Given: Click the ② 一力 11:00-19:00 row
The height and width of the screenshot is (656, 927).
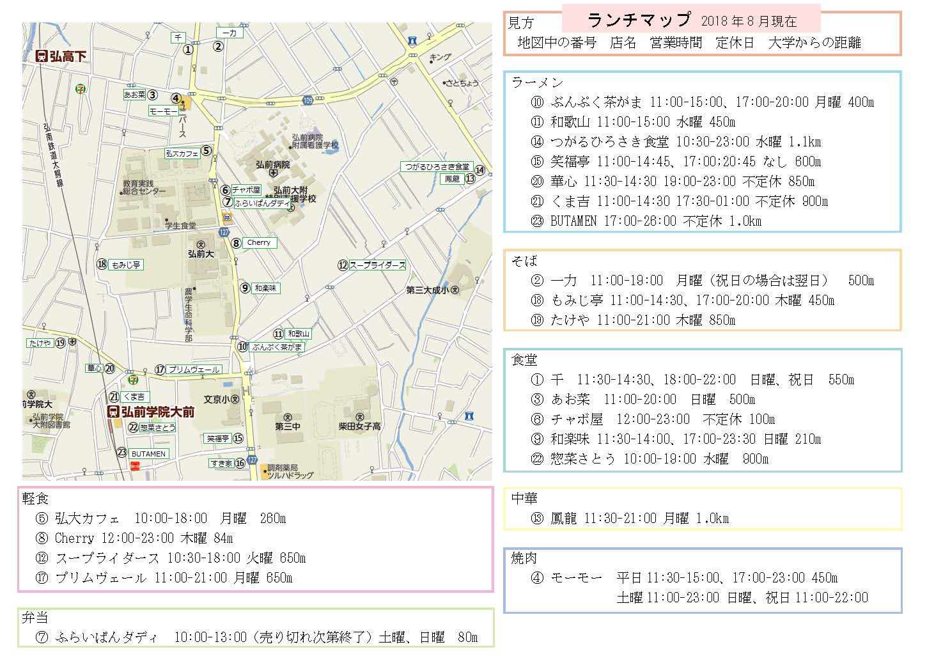Looking at the screenshot, I should click(702, 280).
